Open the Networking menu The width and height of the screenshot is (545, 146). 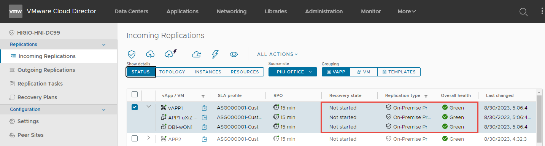[x=232, y=11]
